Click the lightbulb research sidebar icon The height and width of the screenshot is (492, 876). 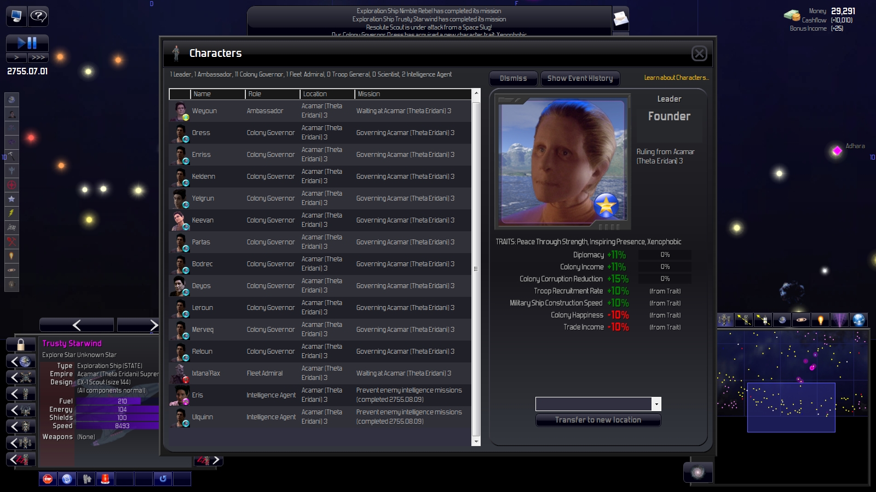click(x=11, y=256)
